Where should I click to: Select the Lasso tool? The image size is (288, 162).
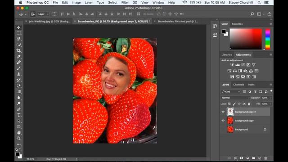(x=18, y=39)
